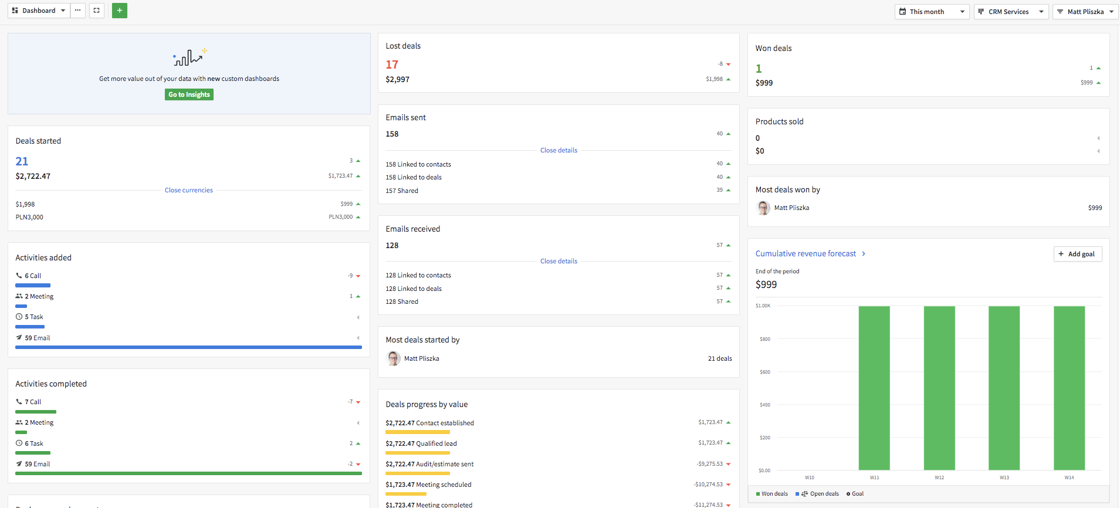Click the W11 green bar in revenue chart
1120x508 pixels.
click(x=874, y=387)
